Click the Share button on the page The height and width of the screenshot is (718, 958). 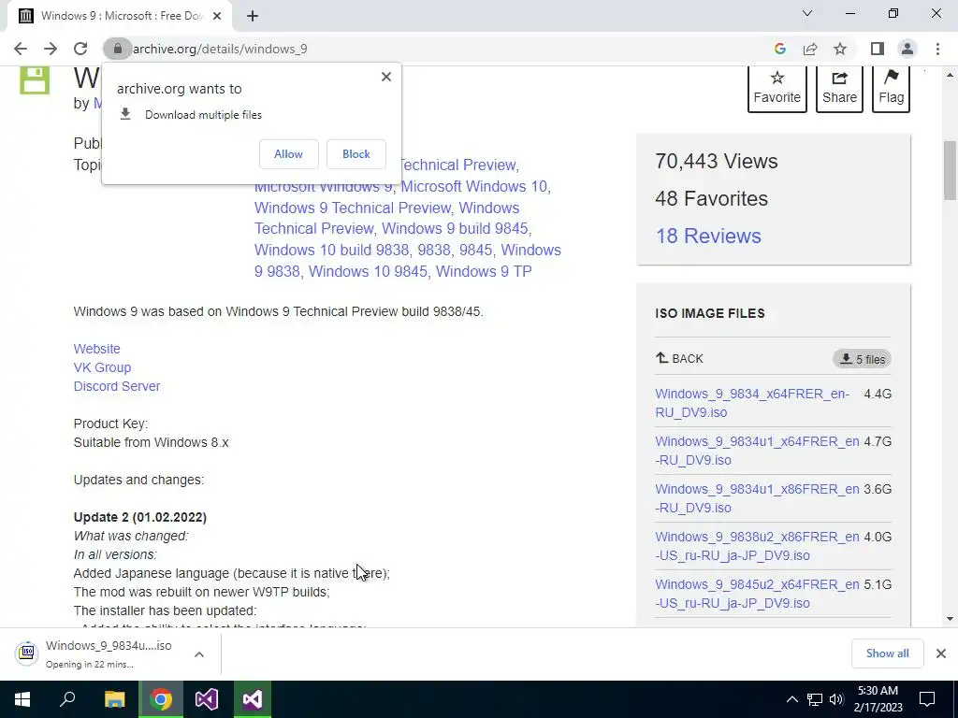pos(839,89)
